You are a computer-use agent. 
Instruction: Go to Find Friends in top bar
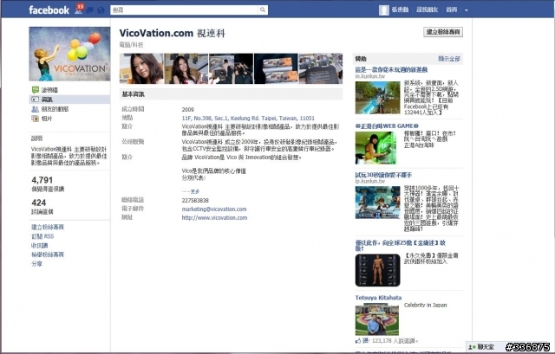click(427, 10)
